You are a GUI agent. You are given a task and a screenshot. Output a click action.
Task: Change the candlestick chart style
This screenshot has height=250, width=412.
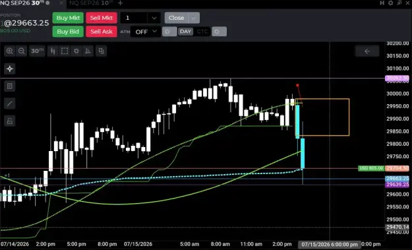point(53,51)
